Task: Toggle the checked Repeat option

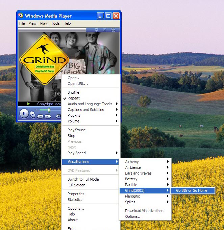Action: tap(91, 98)
